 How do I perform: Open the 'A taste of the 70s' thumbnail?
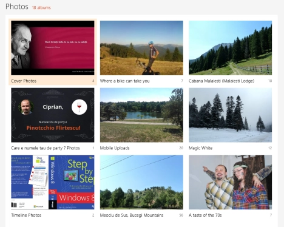tap(231, 182)
